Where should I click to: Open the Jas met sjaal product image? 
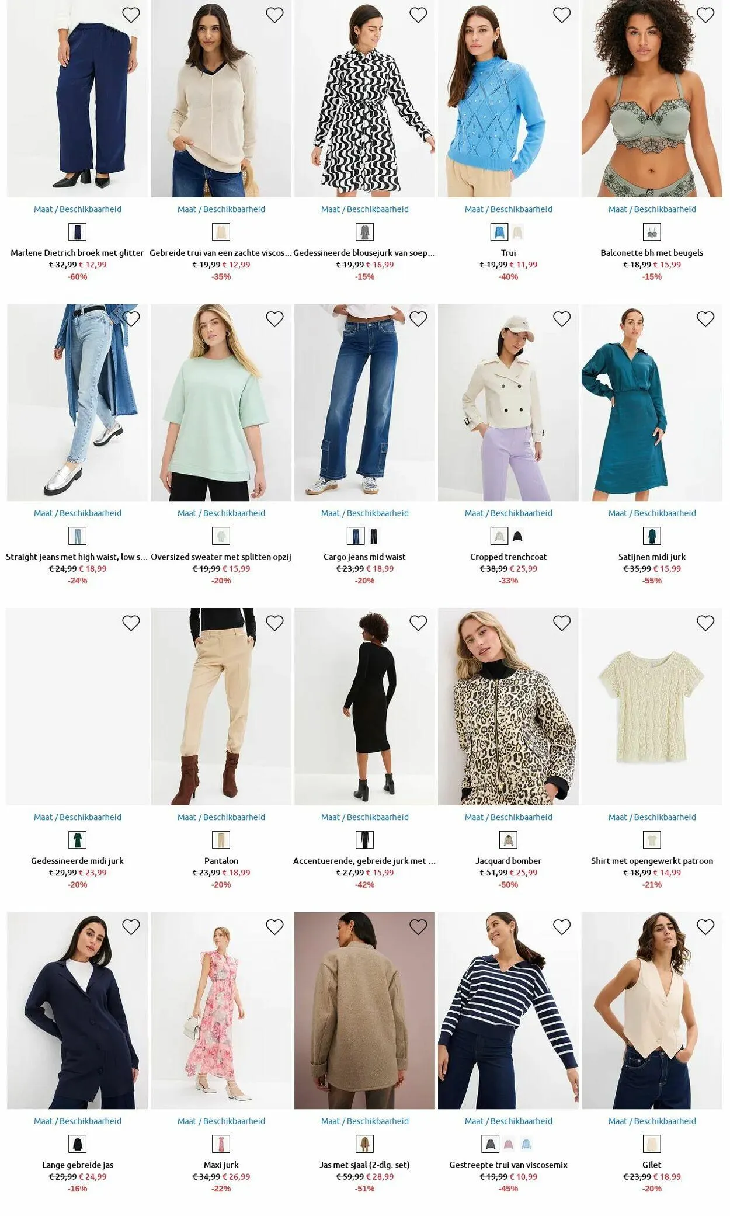364,1010
